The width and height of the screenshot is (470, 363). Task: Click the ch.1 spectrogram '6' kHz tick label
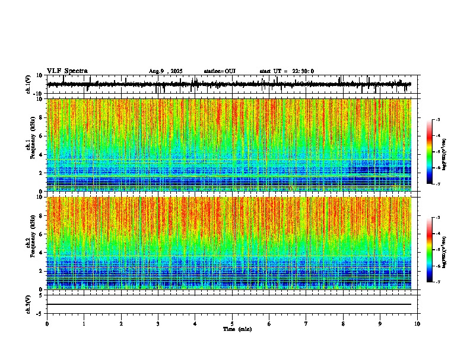(42, 136)
